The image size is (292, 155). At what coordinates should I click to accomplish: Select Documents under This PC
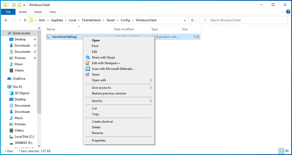click(22, 106)
